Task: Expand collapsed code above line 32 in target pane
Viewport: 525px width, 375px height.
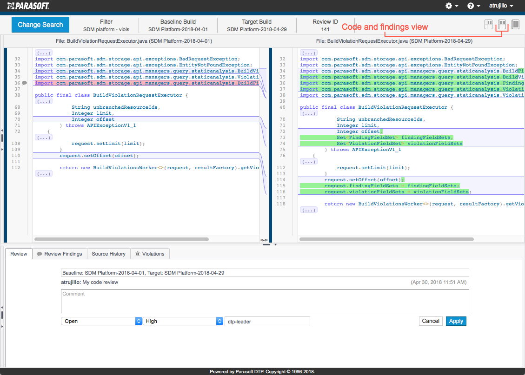Action: pos(309,53)
